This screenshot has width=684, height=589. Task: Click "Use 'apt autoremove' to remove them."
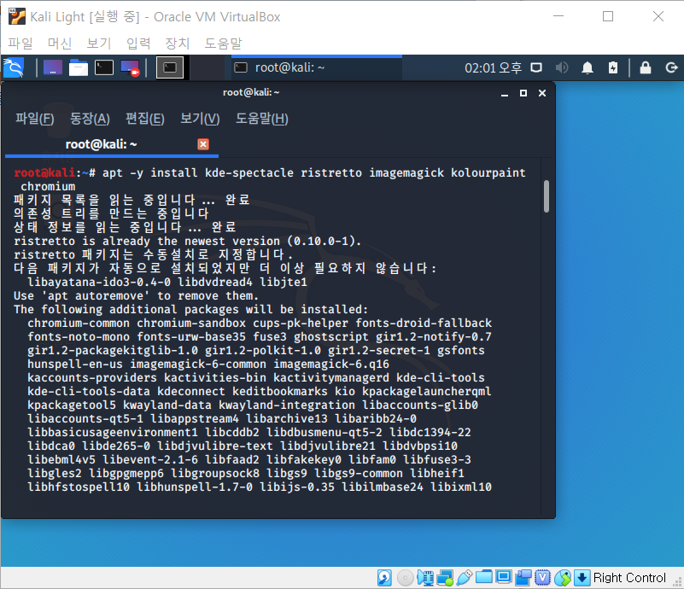(136, 296)
